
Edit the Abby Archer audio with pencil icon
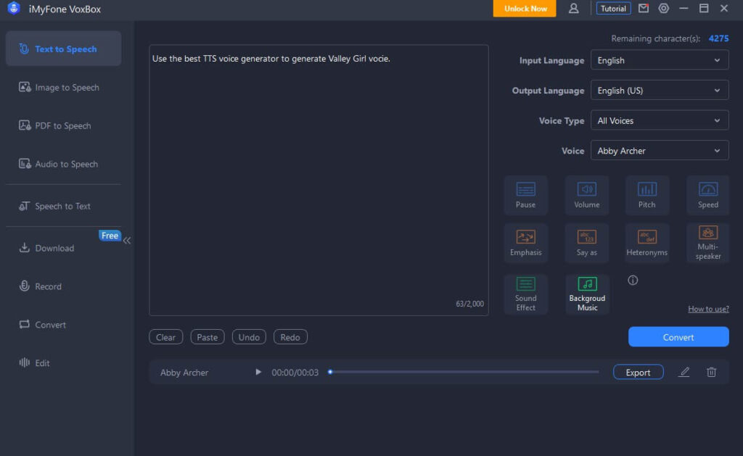pyautogui.click(x=684, y=372)
